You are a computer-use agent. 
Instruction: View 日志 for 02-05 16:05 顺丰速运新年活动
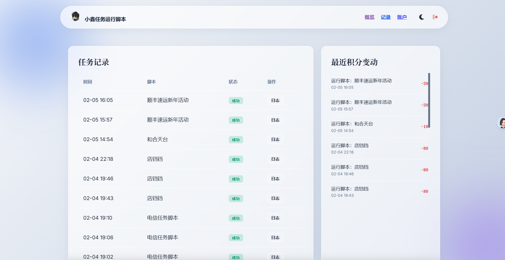(275, 100)
